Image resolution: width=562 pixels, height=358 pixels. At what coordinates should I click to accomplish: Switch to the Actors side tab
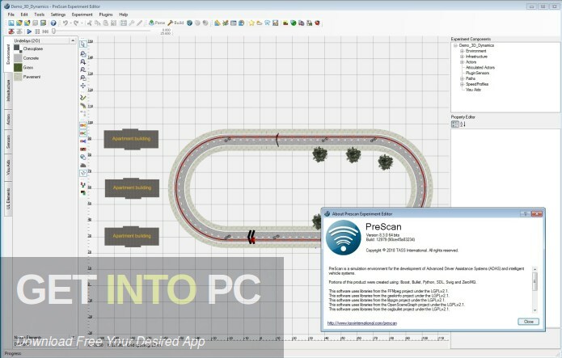[x=8, y=119]
